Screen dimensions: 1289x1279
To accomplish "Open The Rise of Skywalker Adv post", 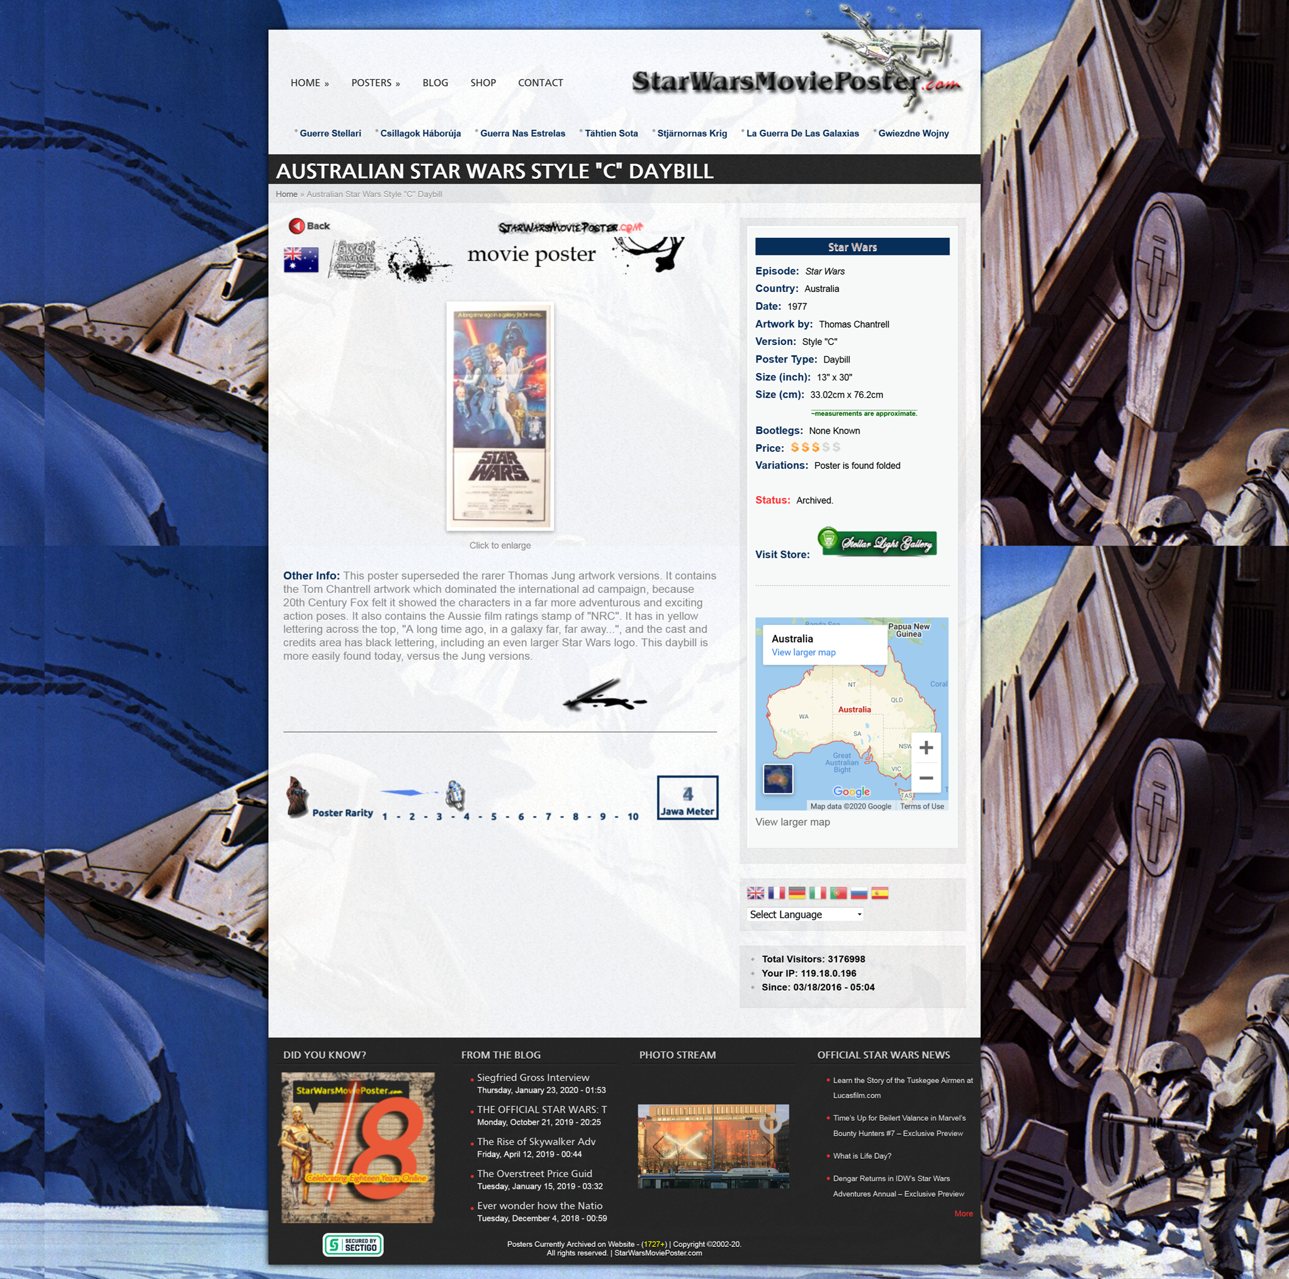I will click(x=536, y=1142).
